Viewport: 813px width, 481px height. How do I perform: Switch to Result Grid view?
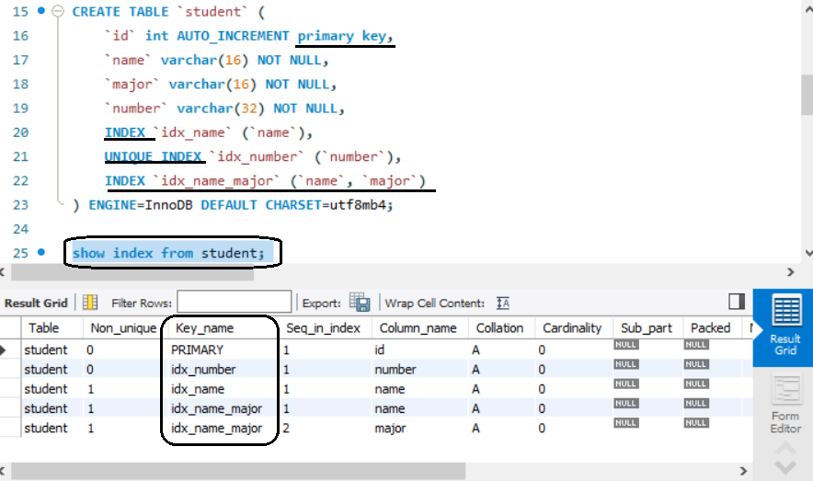[x=785, y=327]
